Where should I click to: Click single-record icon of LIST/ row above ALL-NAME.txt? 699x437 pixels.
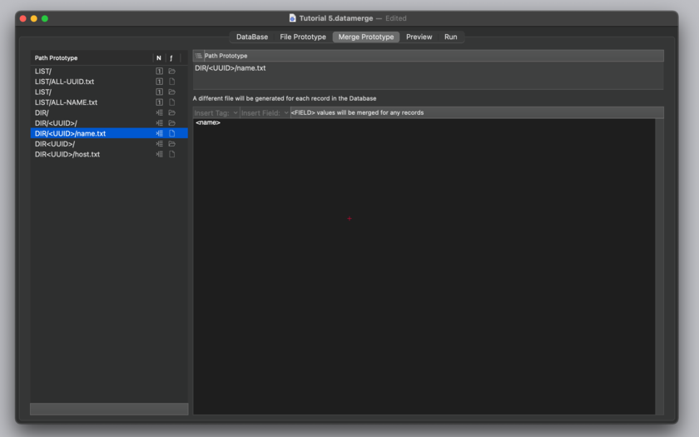pos(159,92)
